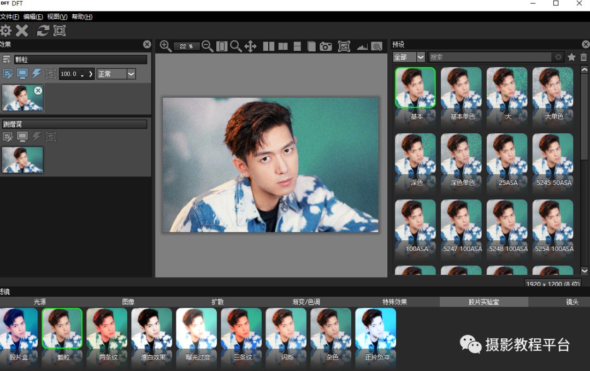This screenshot has width=590, height=371.
Task: Click the trash delete icon in presets
Action: [x=583, y=57]
